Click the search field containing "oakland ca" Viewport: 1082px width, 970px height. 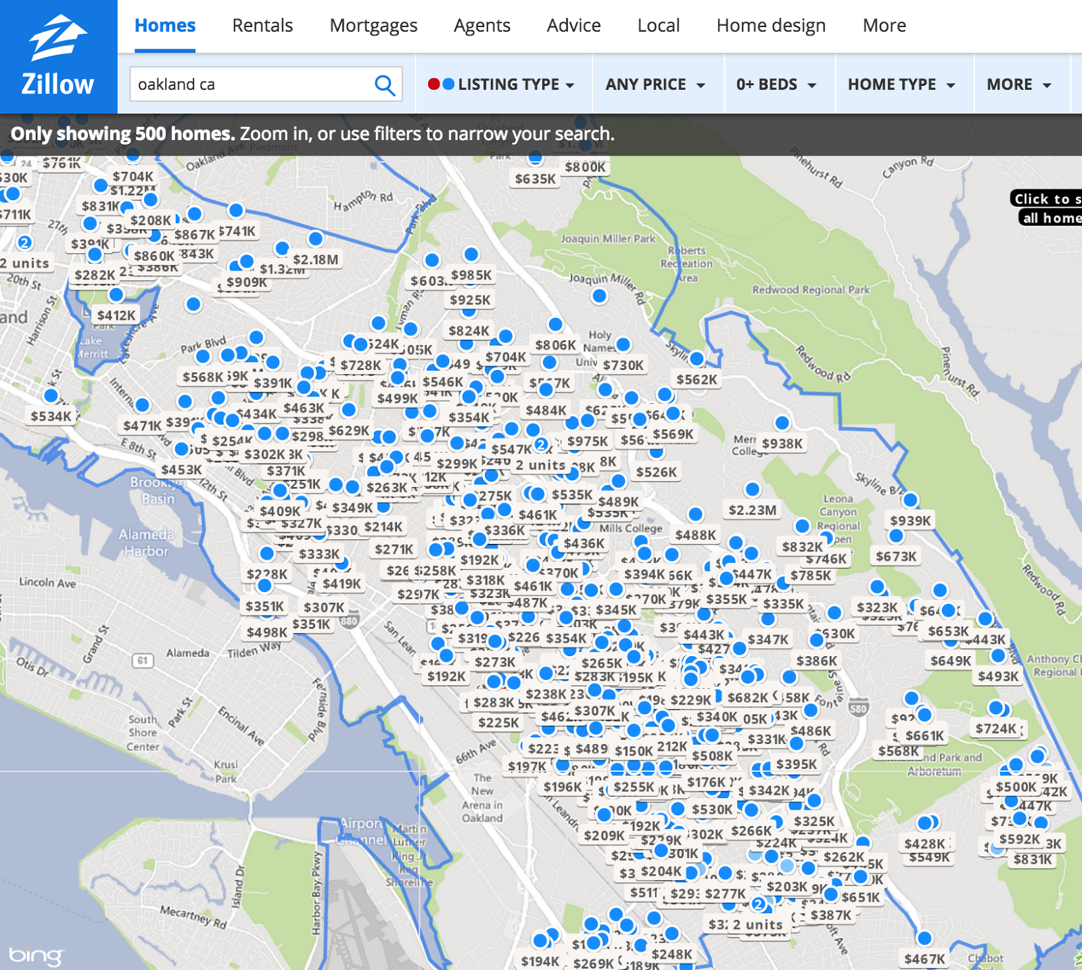coord(266,85)
